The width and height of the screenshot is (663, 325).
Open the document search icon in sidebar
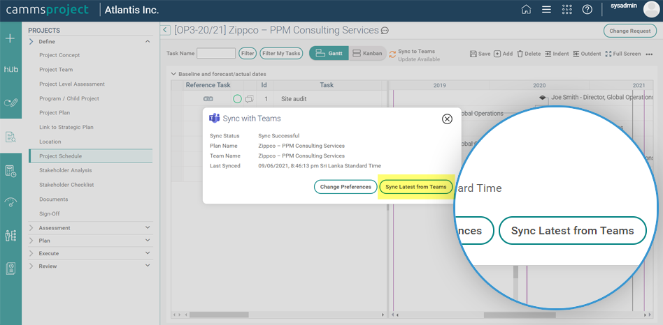click(x=10, y=137)
